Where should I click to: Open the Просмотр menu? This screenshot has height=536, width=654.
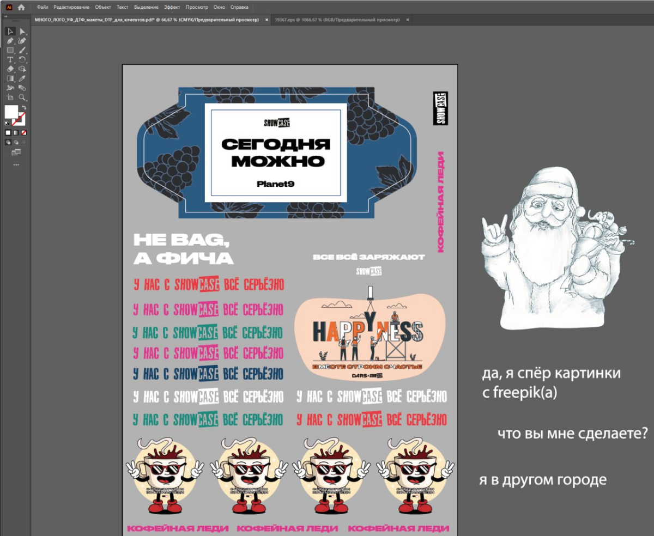[197, 7]
